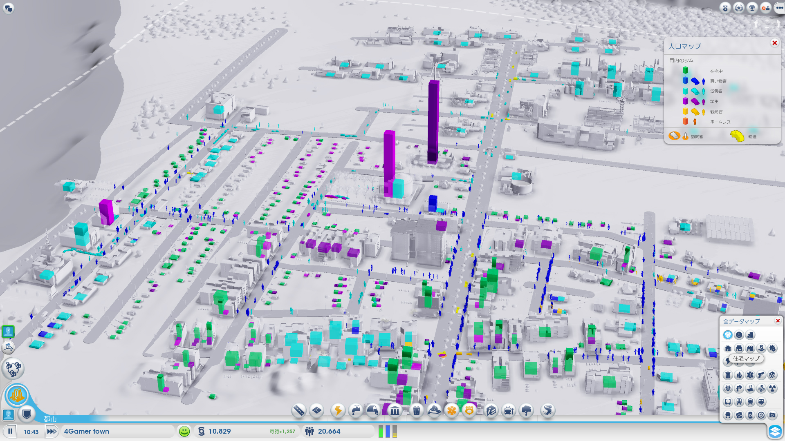Pause the game simulation

coord(10,431)
